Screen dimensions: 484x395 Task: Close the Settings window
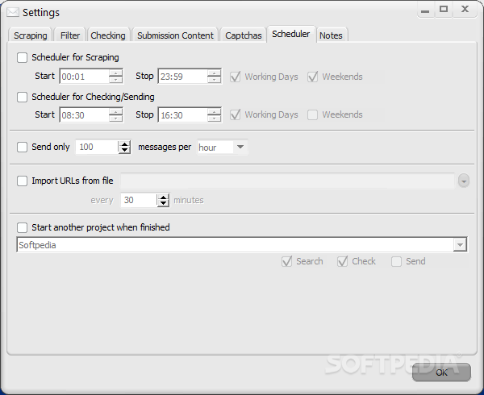465,9
